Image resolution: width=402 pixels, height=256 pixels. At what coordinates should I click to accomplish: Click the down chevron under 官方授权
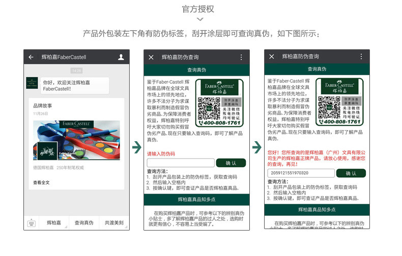coord(200,19)
